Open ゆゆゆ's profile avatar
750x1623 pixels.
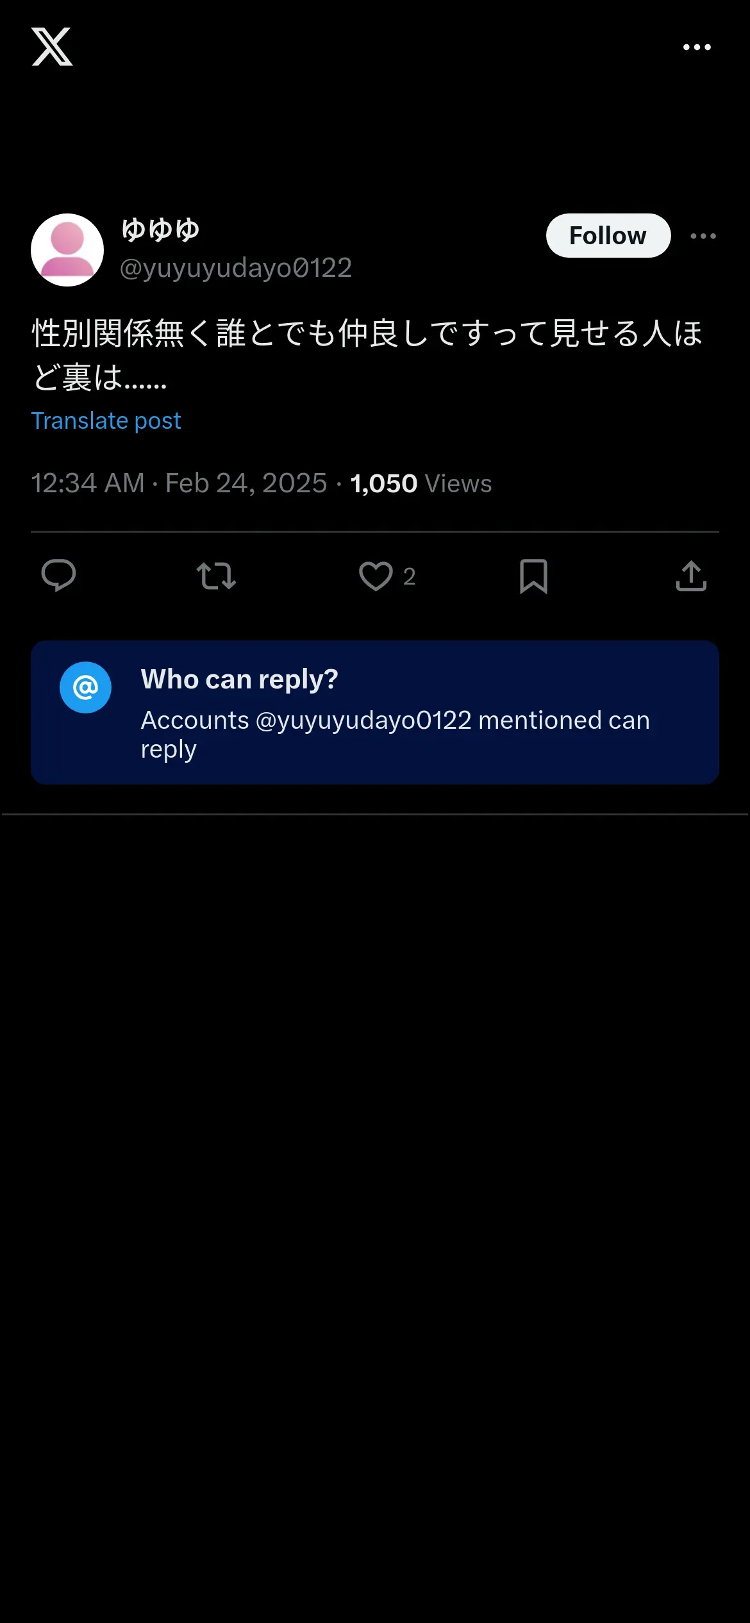coord(67,250)
